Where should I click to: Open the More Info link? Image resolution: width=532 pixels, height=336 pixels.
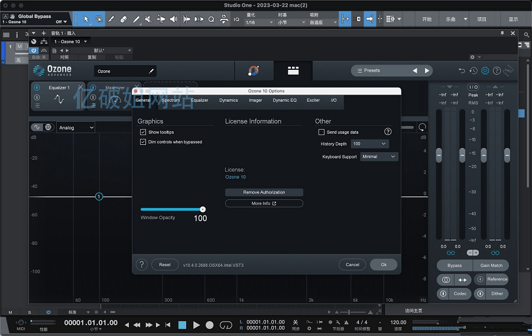click(x=264, y=203)
